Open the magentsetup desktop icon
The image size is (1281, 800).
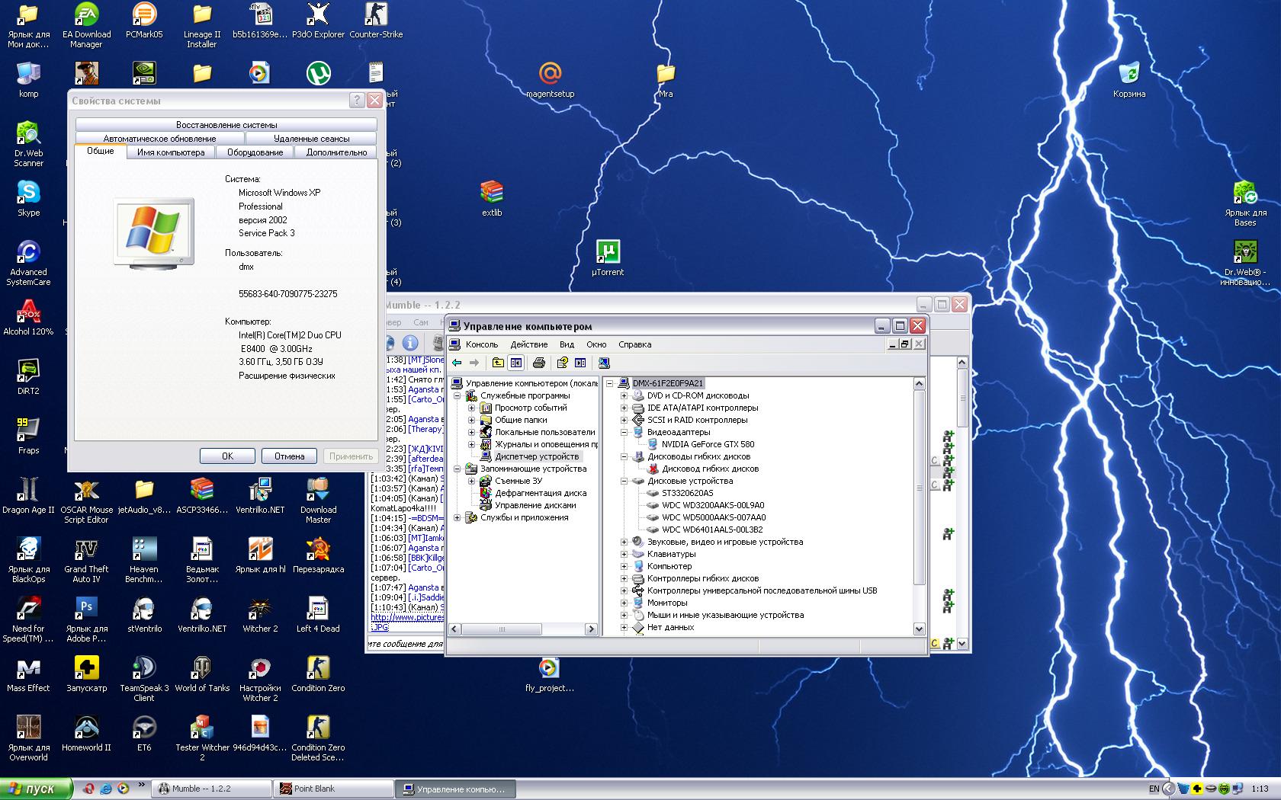(x=550, y=79)
